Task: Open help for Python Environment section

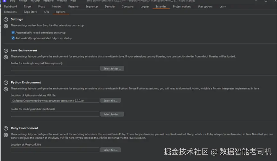Action: [6, 83]
